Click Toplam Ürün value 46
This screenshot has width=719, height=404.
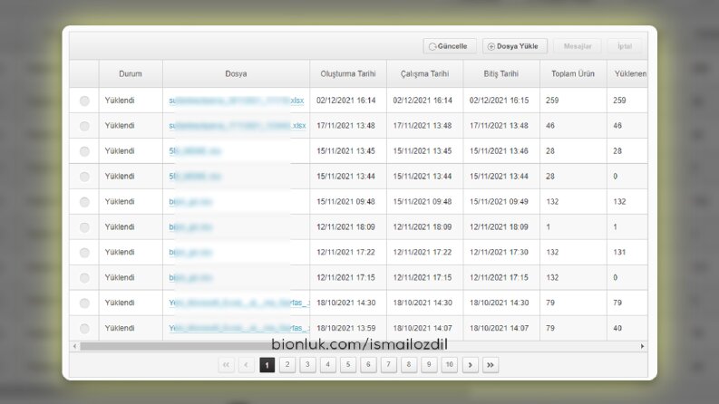pos(549,126)
